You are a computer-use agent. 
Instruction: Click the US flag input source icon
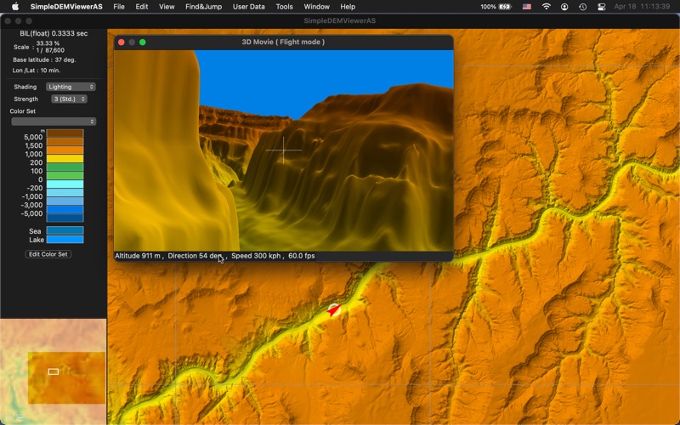click(526, 7)
